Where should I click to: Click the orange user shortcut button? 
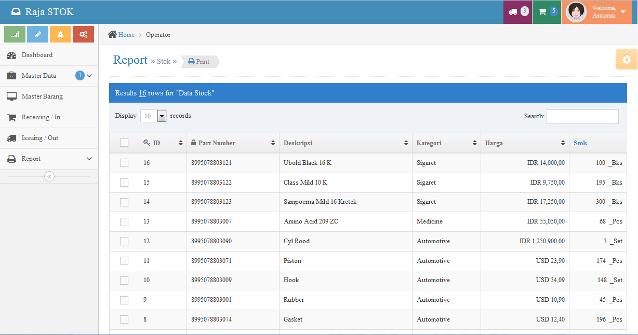coord(60,34)
